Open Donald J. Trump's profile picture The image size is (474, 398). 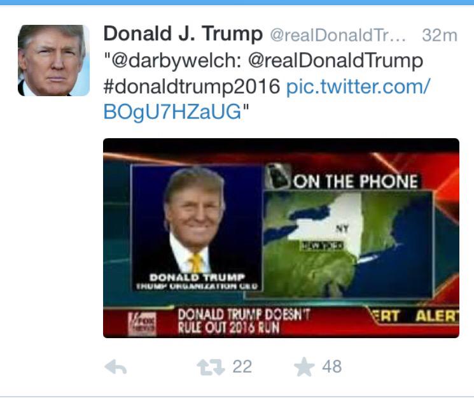54,60
